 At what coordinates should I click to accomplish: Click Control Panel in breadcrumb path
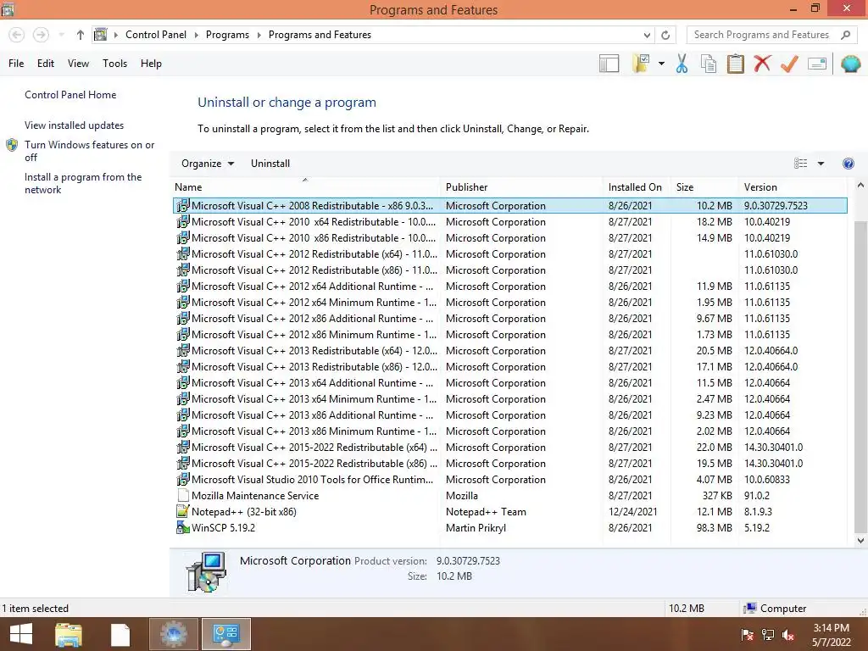(156, 35)
